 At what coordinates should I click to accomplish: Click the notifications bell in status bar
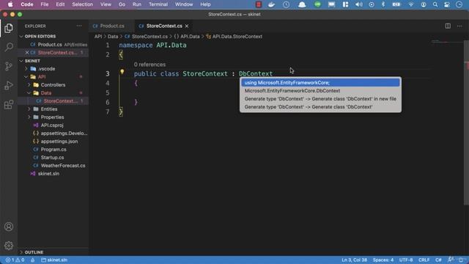coord(461,260)
